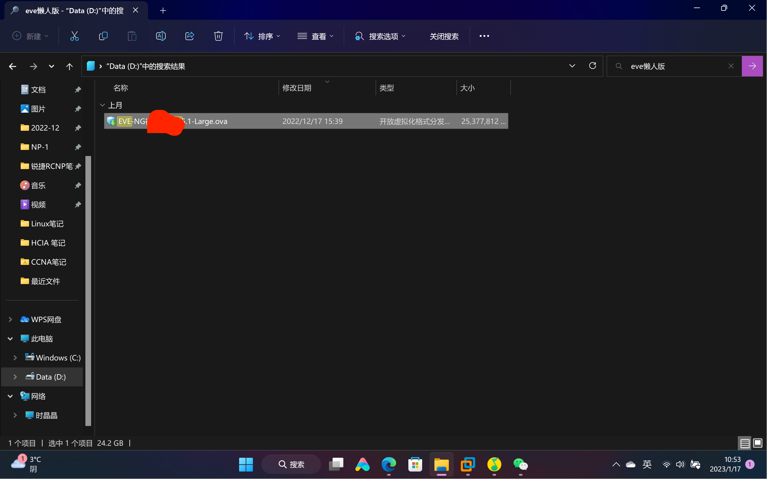Click the purple search go arrow
This screenshot has height=479, width=767.
[752, 66]
